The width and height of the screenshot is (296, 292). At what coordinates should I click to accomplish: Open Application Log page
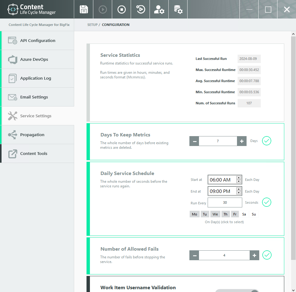pyautogui.click(x=38, y=78)
